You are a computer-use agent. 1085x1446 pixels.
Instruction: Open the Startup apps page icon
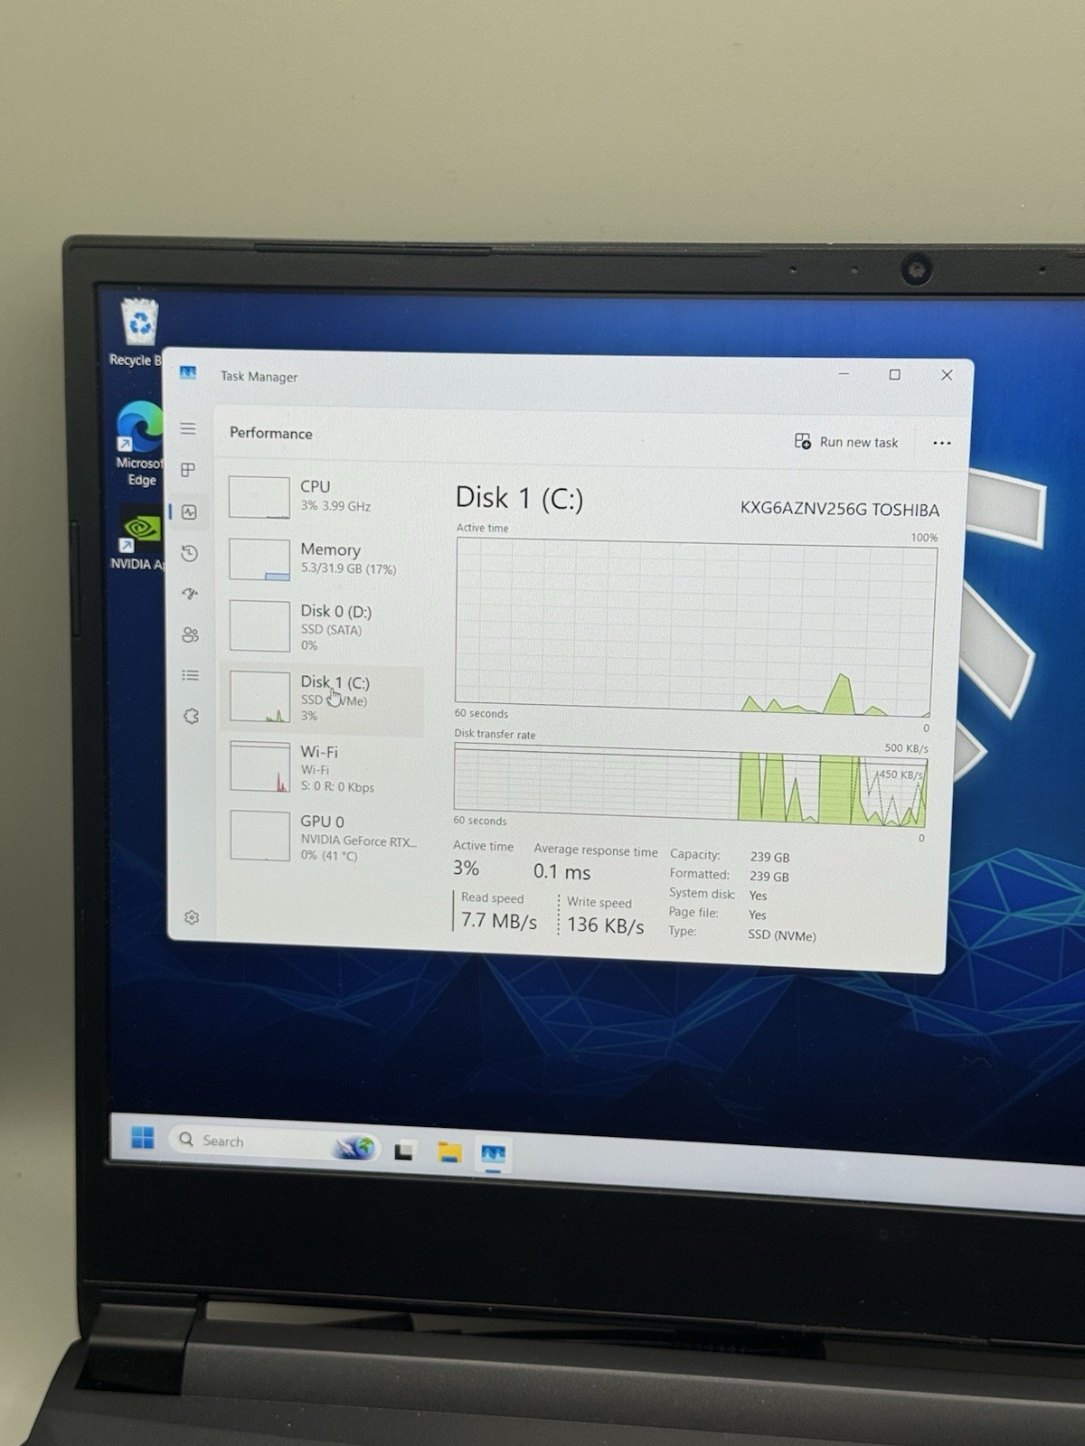pos(190,594)
